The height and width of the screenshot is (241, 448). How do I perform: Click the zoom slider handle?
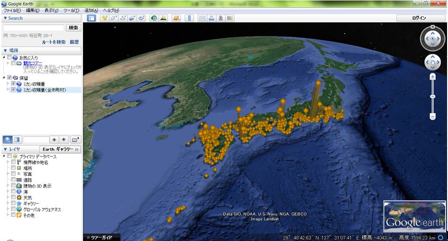pyautogui.click(x=432, y=96)
